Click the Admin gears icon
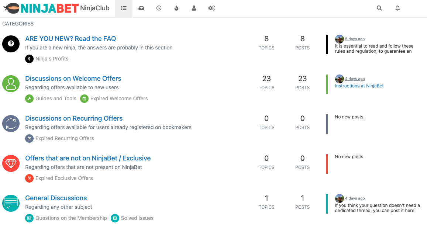This screenshot has height=225, width=427. (211, 8)
